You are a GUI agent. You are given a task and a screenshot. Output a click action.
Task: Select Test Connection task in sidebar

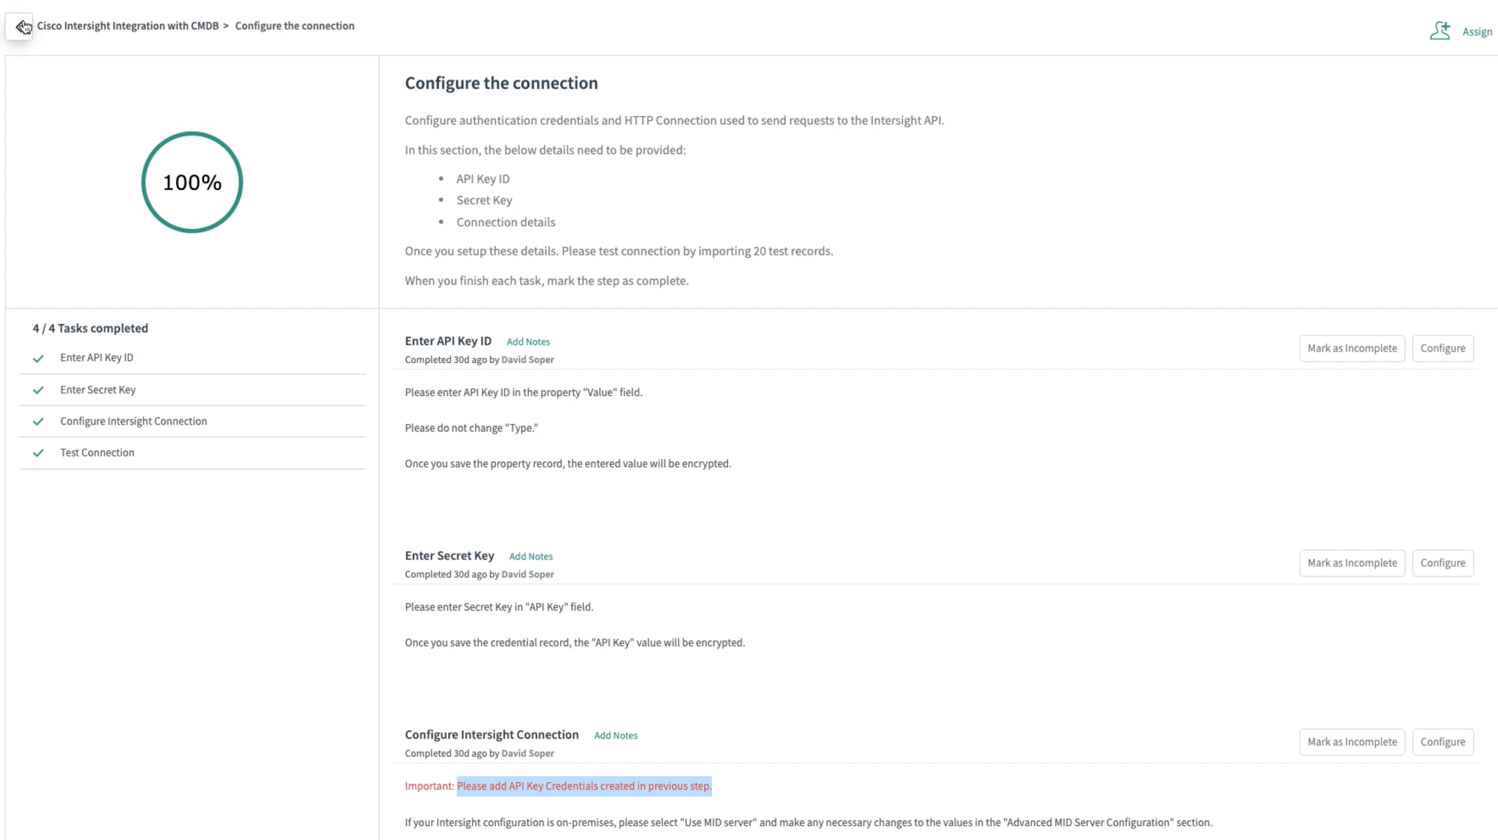(x=97, y=452)
